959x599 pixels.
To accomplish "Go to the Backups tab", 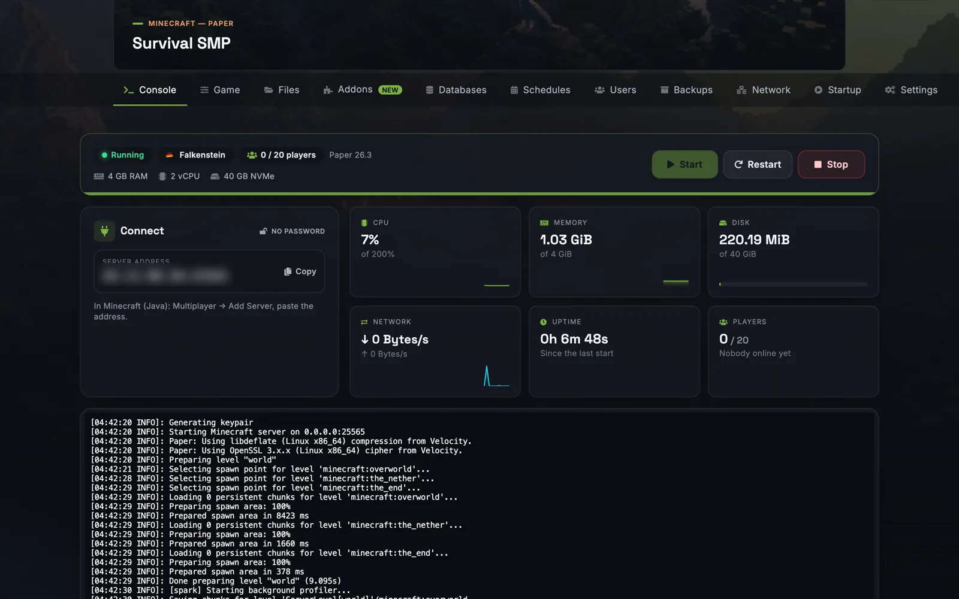I will click(x=686, y=90).
